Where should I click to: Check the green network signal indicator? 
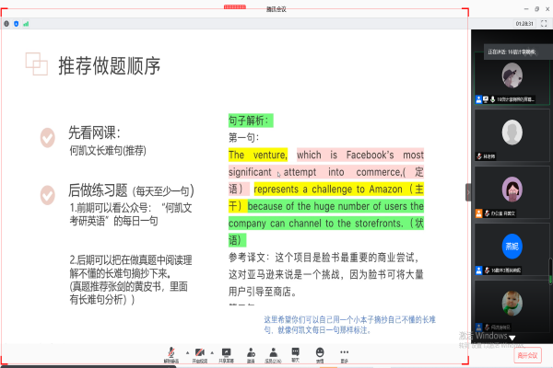[x=26, y=23]
